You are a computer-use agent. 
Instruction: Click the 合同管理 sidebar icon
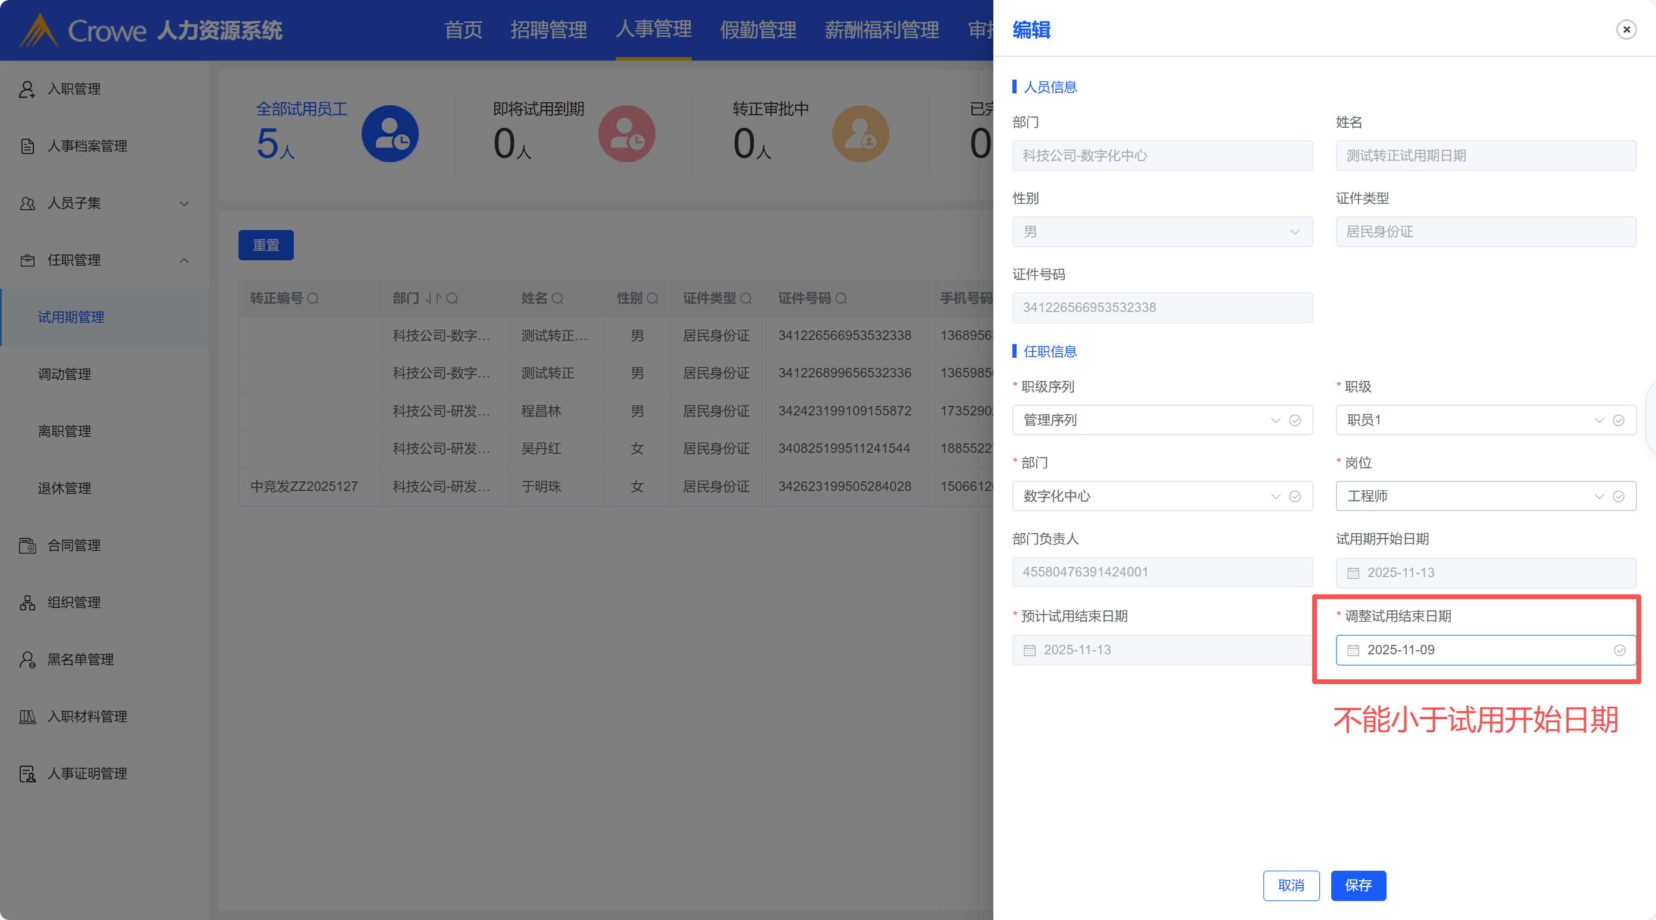coord(27,546)
